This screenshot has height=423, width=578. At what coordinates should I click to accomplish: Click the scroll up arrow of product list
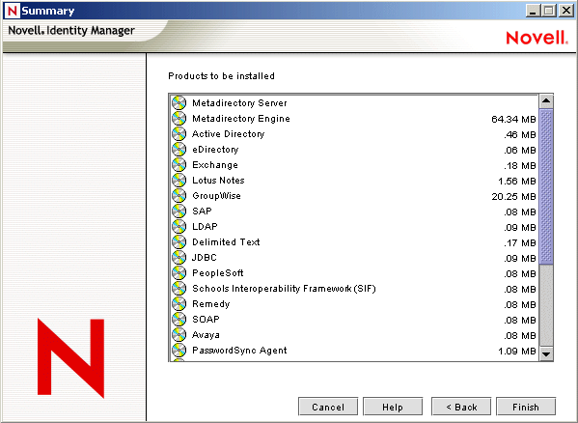[x=546, y=101]
